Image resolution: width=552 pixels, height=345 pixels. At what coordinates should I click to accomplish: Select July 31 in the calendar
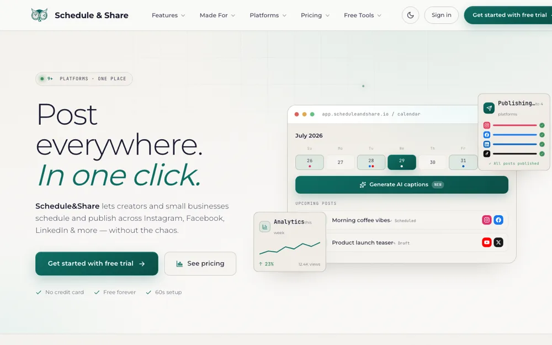[x=463, y=162]
